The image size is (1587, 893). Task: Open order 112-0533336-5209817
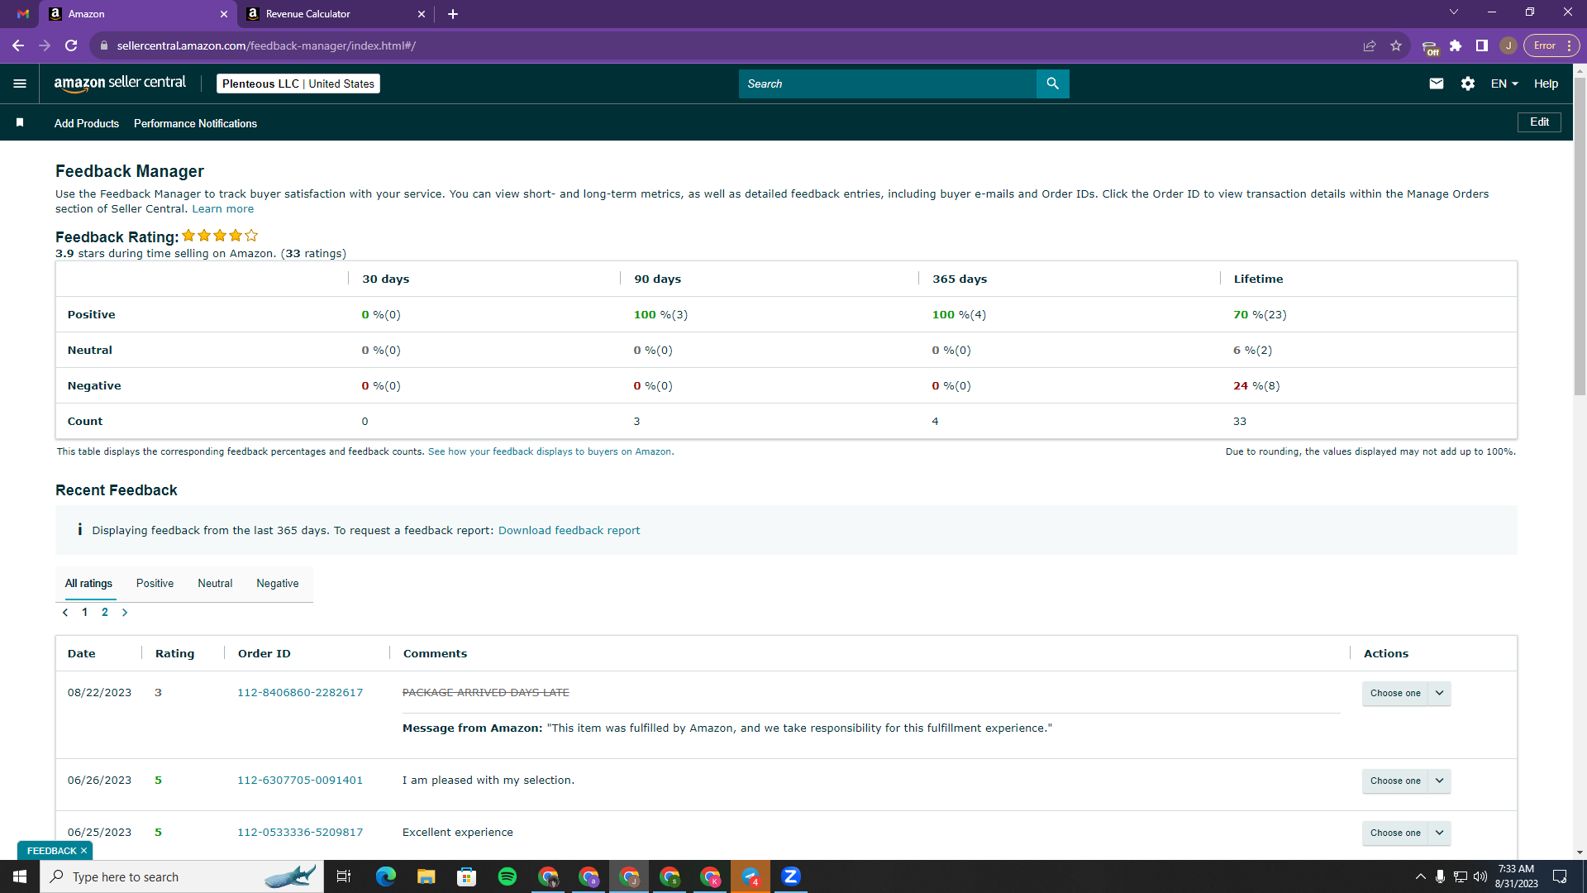tap(300, 833)
